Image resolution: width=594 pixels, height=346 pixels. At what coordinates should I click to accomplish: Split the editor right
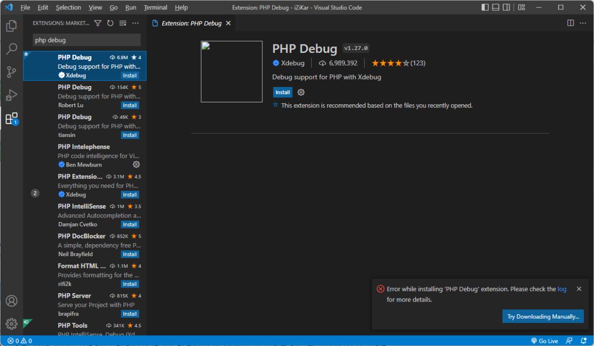coord(570,23)
